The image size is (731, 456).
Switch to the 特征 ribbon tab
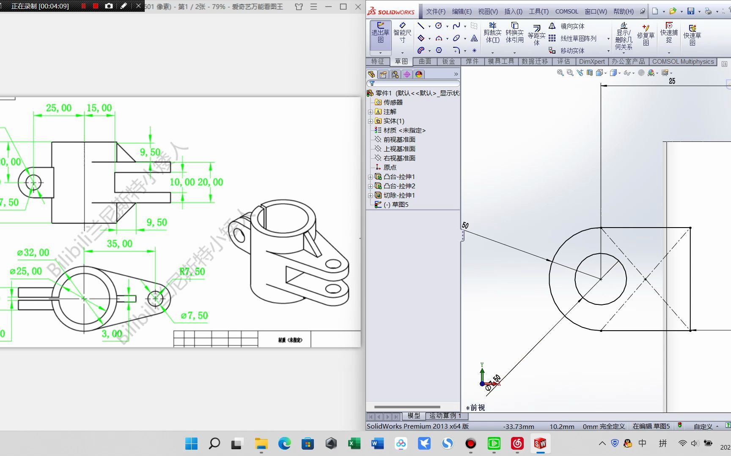click(378, 61)
